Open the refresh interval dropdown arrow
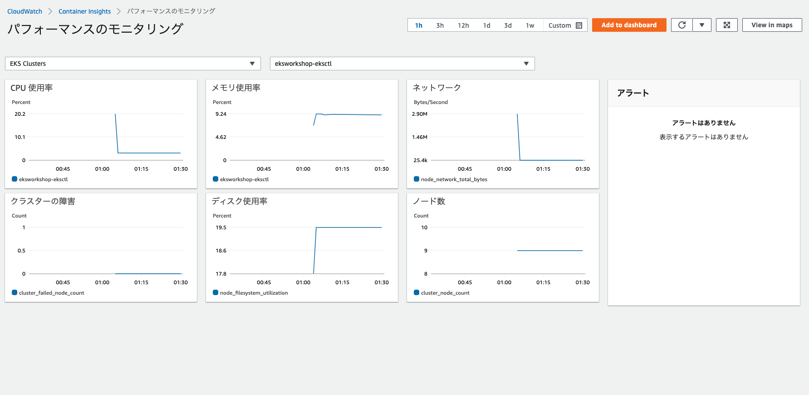 click(702, 25)
